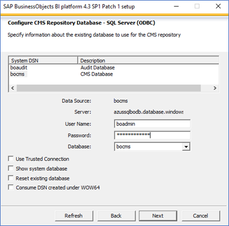The height and width of the screenshot is (226, 229).
Task: Click the horizontal scrollbar thumb in DSN list
Action: point(109,88)
